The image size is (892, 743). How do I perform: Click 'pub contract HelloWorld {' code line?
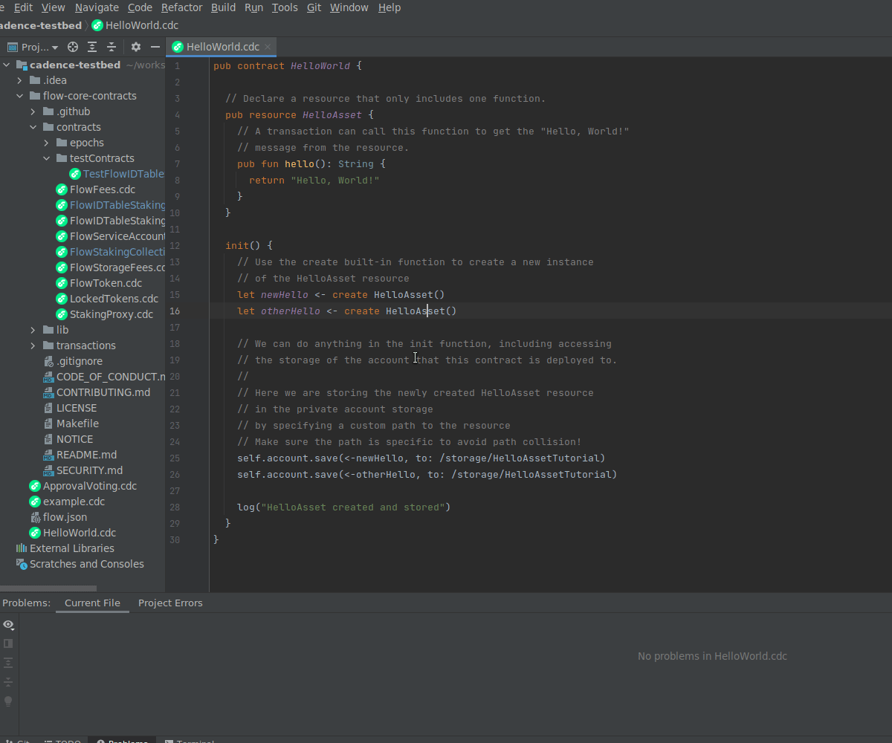[288, 65]
